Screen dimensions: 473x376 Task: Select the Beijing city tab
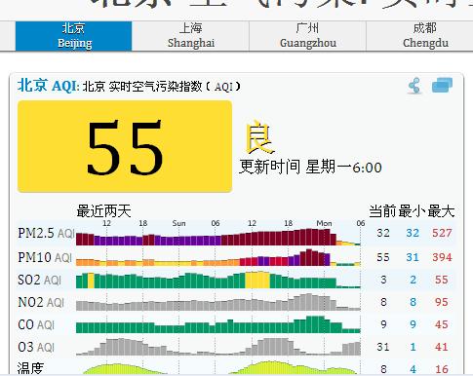click(x=74, y=36)
